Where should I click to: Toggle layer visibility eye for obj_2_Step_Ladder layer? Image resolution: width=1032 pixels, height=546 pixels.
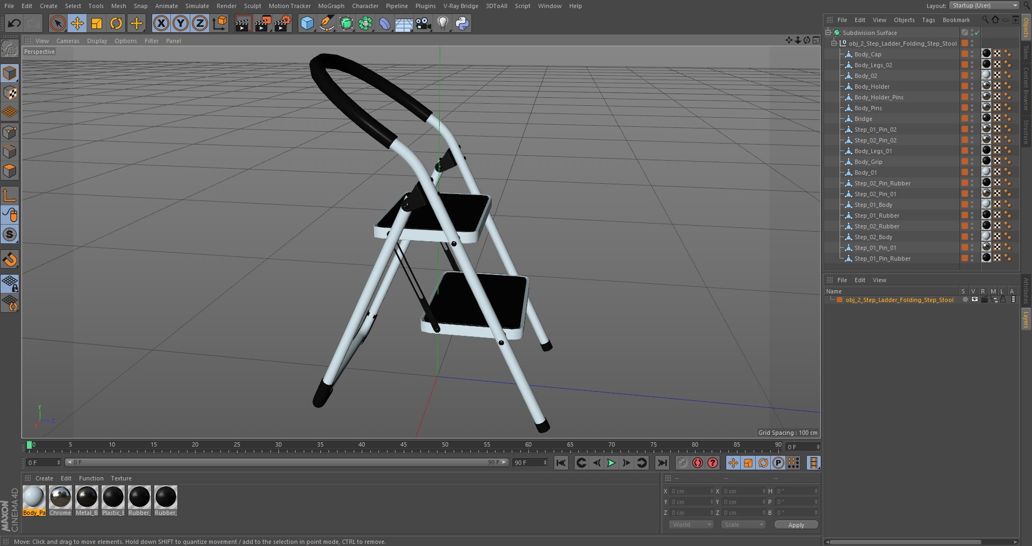974,299
